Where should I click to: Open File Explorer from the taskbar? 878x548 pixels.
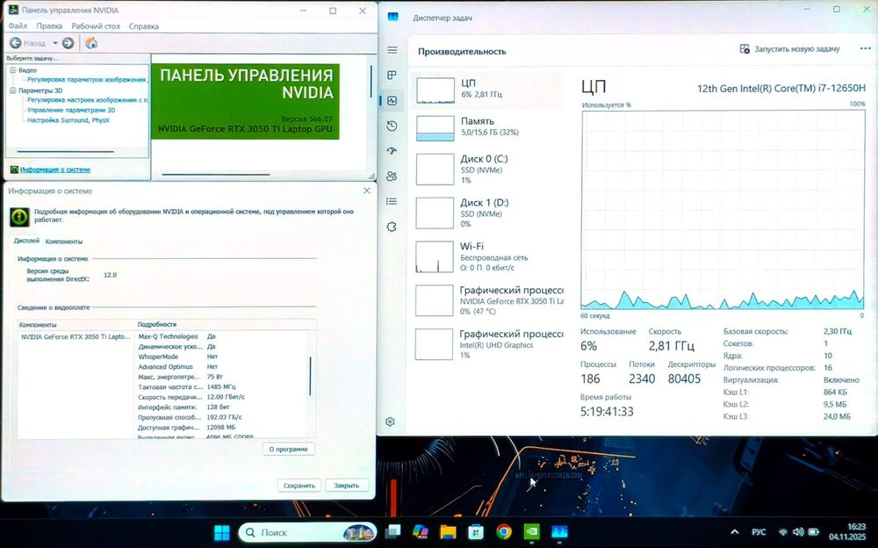point(448,531)
